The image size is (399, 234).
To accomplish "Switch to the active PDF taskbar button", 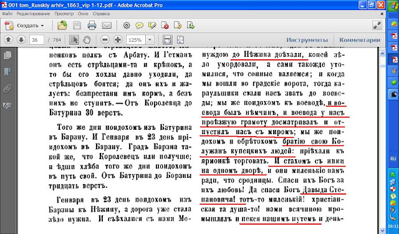I will pyautogui.click(x=394, y=59).
